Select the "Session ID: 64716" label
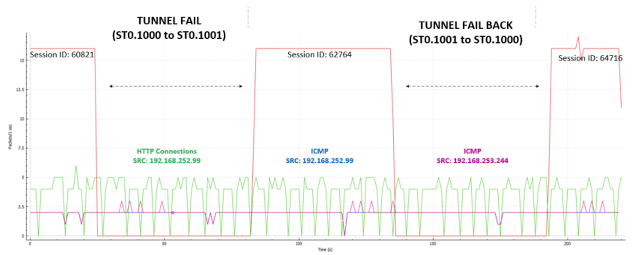The image size is (636, 255). tap(590, 58)
